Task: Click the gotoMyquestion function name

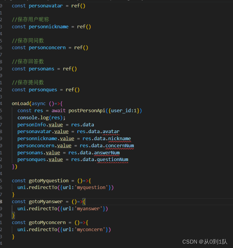Action: click(49, 181)
